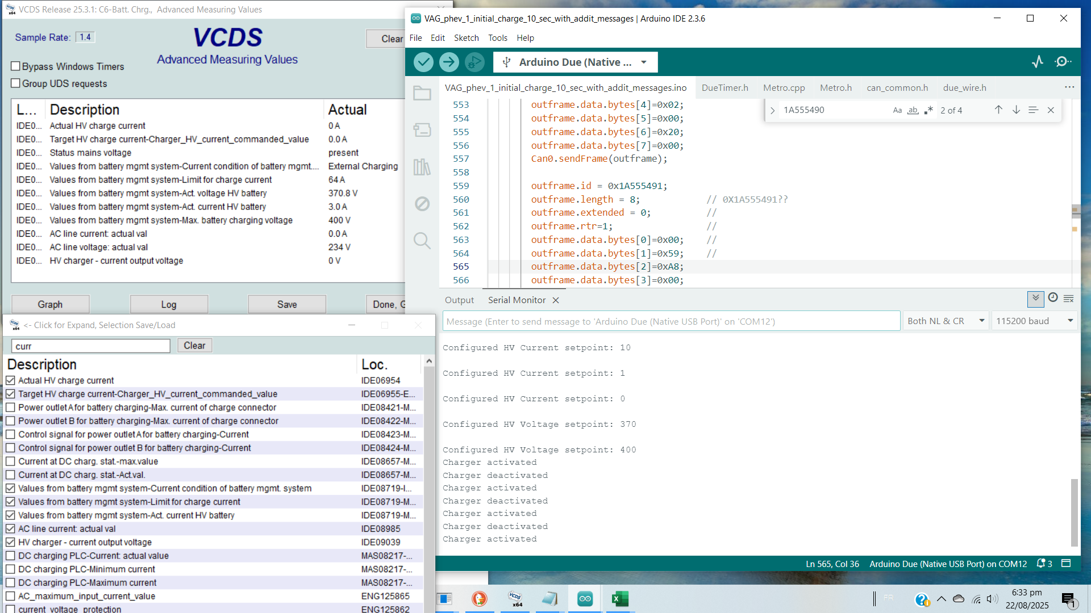Click the Upload arrow icon

[449, 62]
